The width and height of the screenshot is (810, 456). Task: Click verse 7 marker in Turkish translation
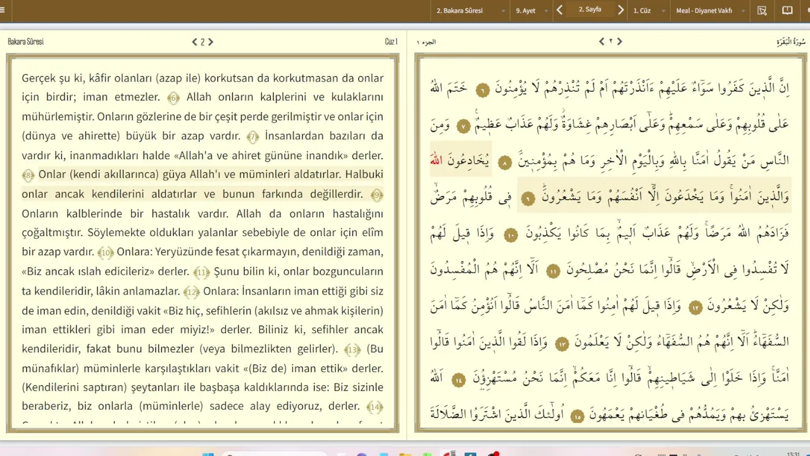253,137
